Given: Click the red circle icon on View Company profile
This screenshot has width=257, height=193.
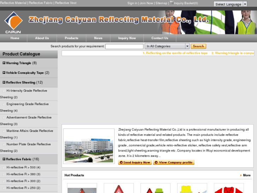Looking at the screenshot, I should tap(156, 163).
